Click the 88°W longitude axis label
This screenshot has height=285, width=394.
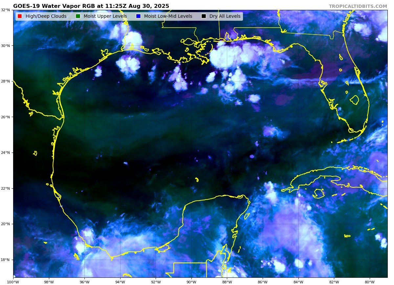[227, 282]
